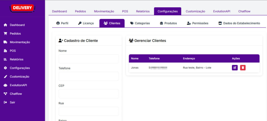Open the Dashboard sidebar link

coord(17,25)
